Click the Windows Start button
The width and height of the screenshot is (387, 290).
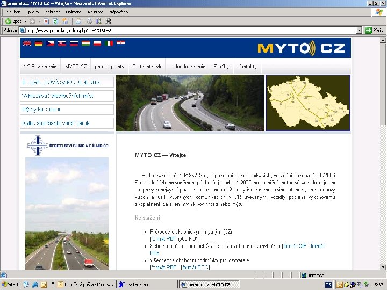(x=11, y=284)
